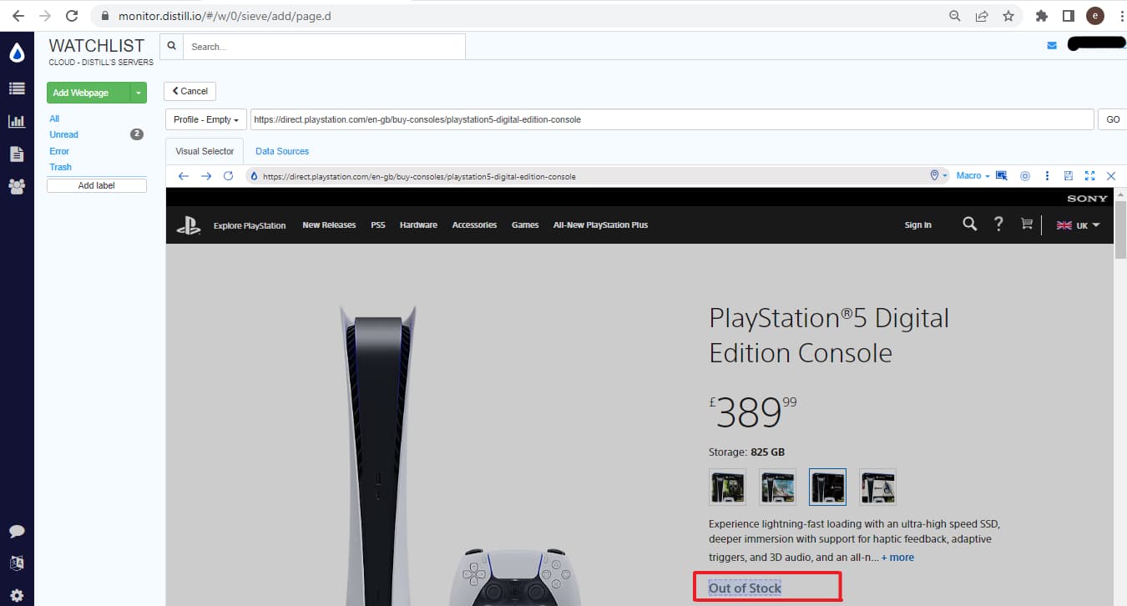This screenshot has width=1127, height=606.
Task: Open the UK region flag dropdown on Sony page
Action: [1078, 225]
